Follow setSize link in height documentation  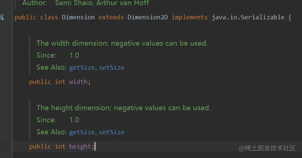click(112, 132)
